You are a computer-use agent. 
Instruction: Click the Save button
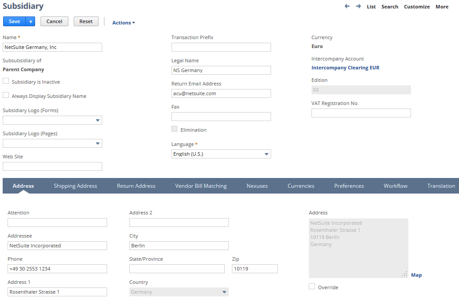14,21
